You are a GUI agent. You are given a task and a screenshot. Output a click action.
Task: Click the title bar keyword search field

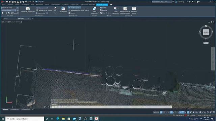click(x=162, y=2)
